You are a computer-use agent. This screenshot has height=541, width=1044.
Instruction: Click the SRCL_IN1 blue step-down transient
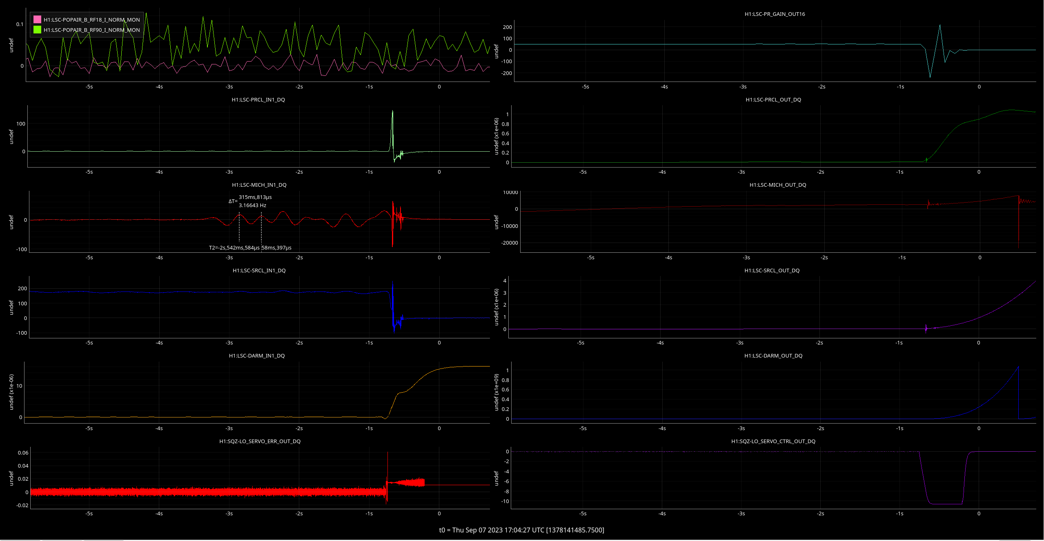[x=392, y=307]
